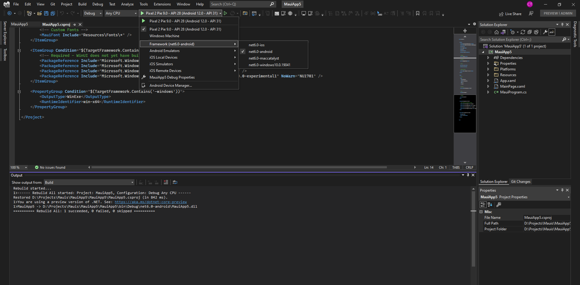Open the Debug configuration dropdown
The image size is (580, 285).
(x=93, y=13)
